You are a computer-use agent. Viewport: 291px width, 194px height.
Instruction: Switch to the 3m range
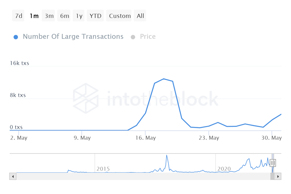49,16
